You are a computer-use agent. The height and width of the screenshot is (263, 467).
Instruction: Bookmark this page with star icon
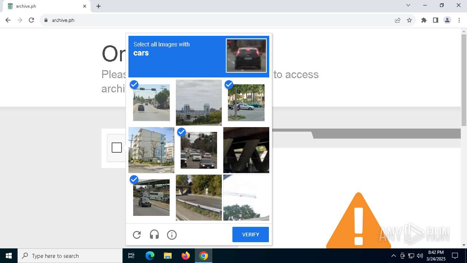[409, 20]
